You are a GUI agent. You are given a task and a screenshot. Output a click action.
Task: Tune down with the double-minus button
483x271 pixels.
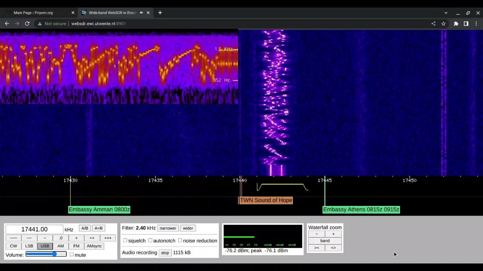[29, 238]
